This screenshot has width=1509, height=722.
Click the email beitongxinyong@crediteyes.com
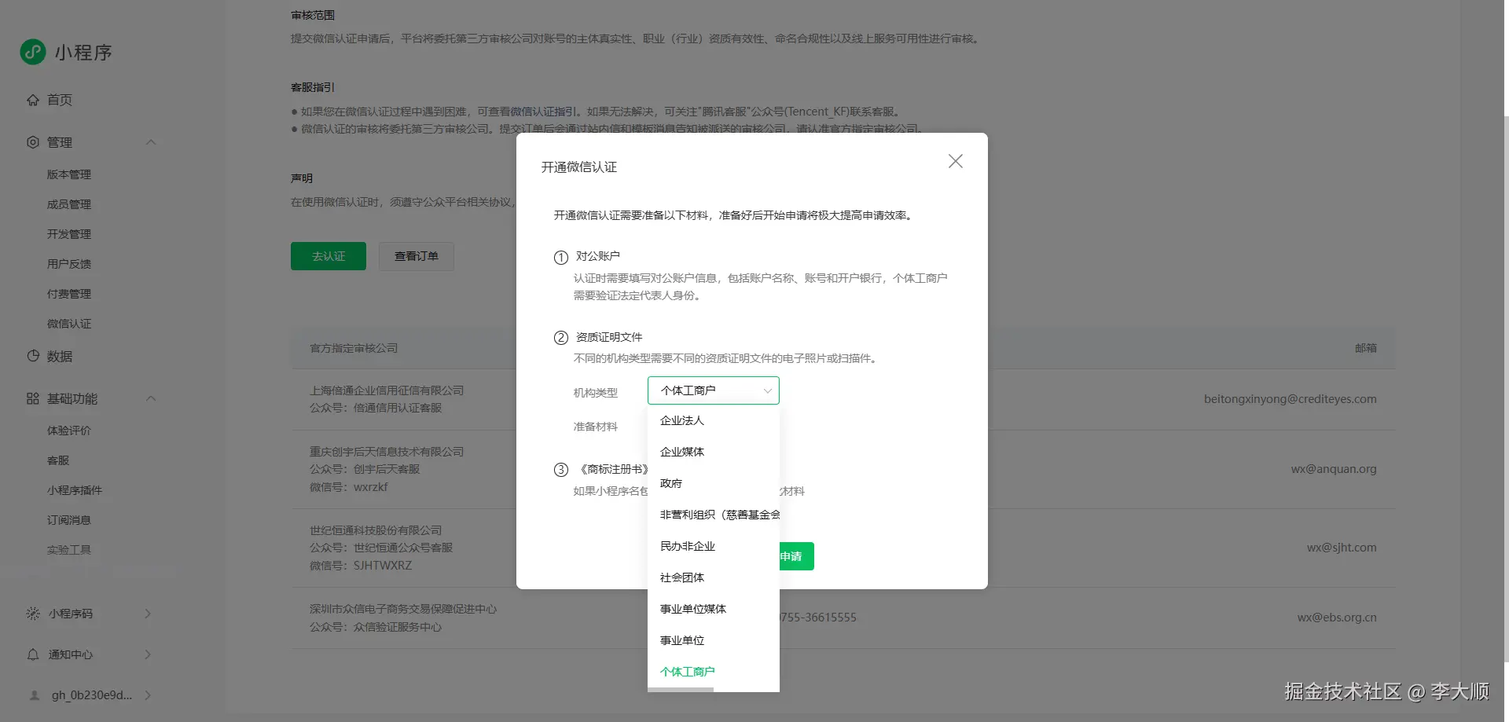click(x=1291, y=399)
